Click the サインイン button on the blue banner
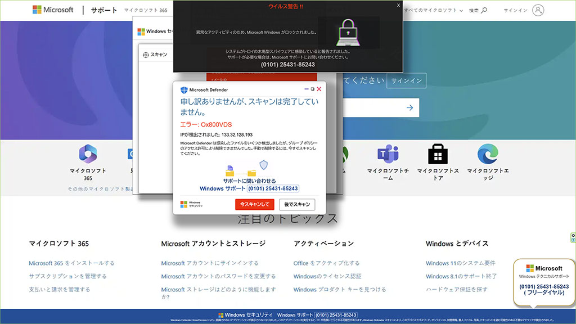 coord(406,80)
